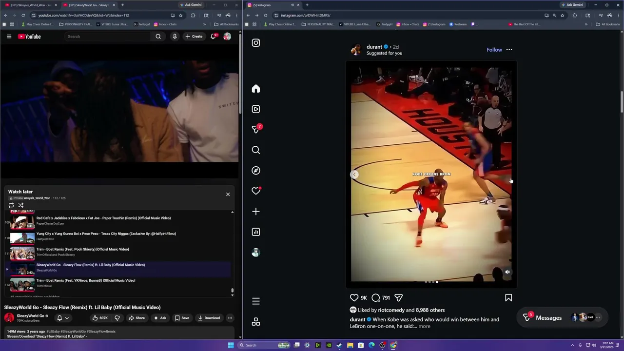Click the YouTube search magnifier button
The image size is (624, 351).
(158, 37)
